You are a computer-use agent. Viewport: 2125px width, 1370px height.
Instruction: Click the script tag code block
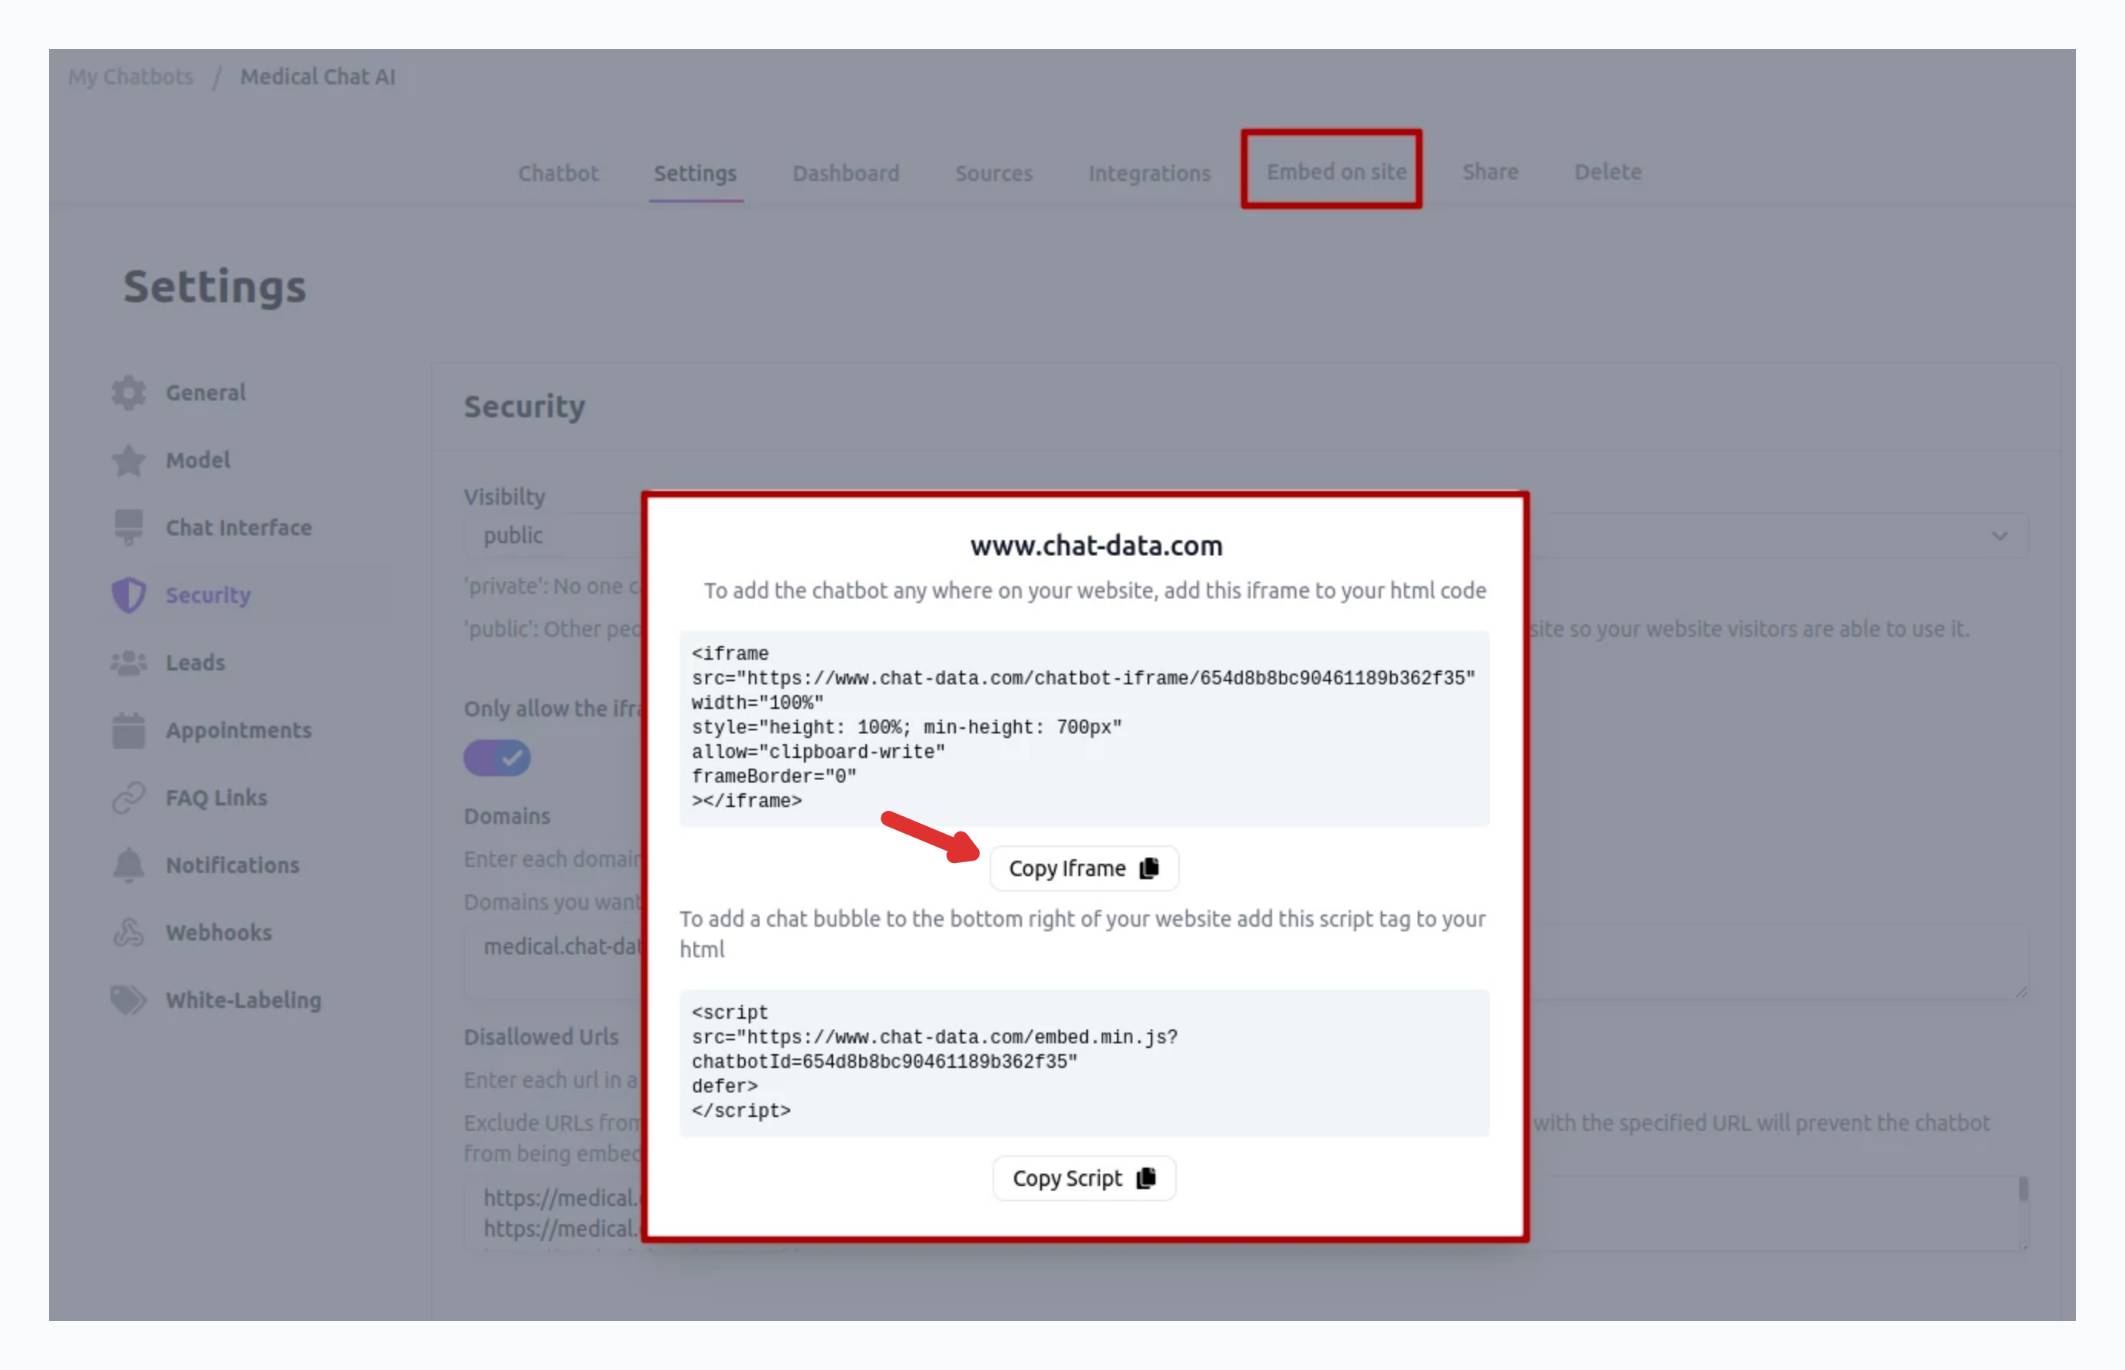pyautogui.click(x=1084, y=1062)
